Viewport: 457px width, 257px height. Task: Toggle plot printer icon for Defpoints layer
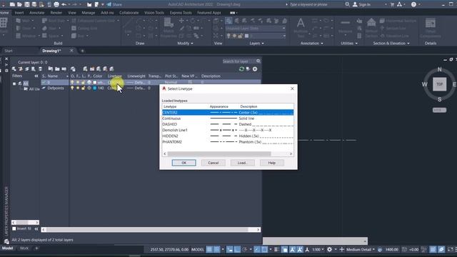(89, 88)
